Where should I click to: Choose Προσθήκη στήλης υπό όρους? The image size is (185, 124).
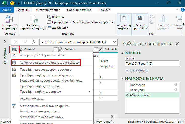tap(52, 86)
